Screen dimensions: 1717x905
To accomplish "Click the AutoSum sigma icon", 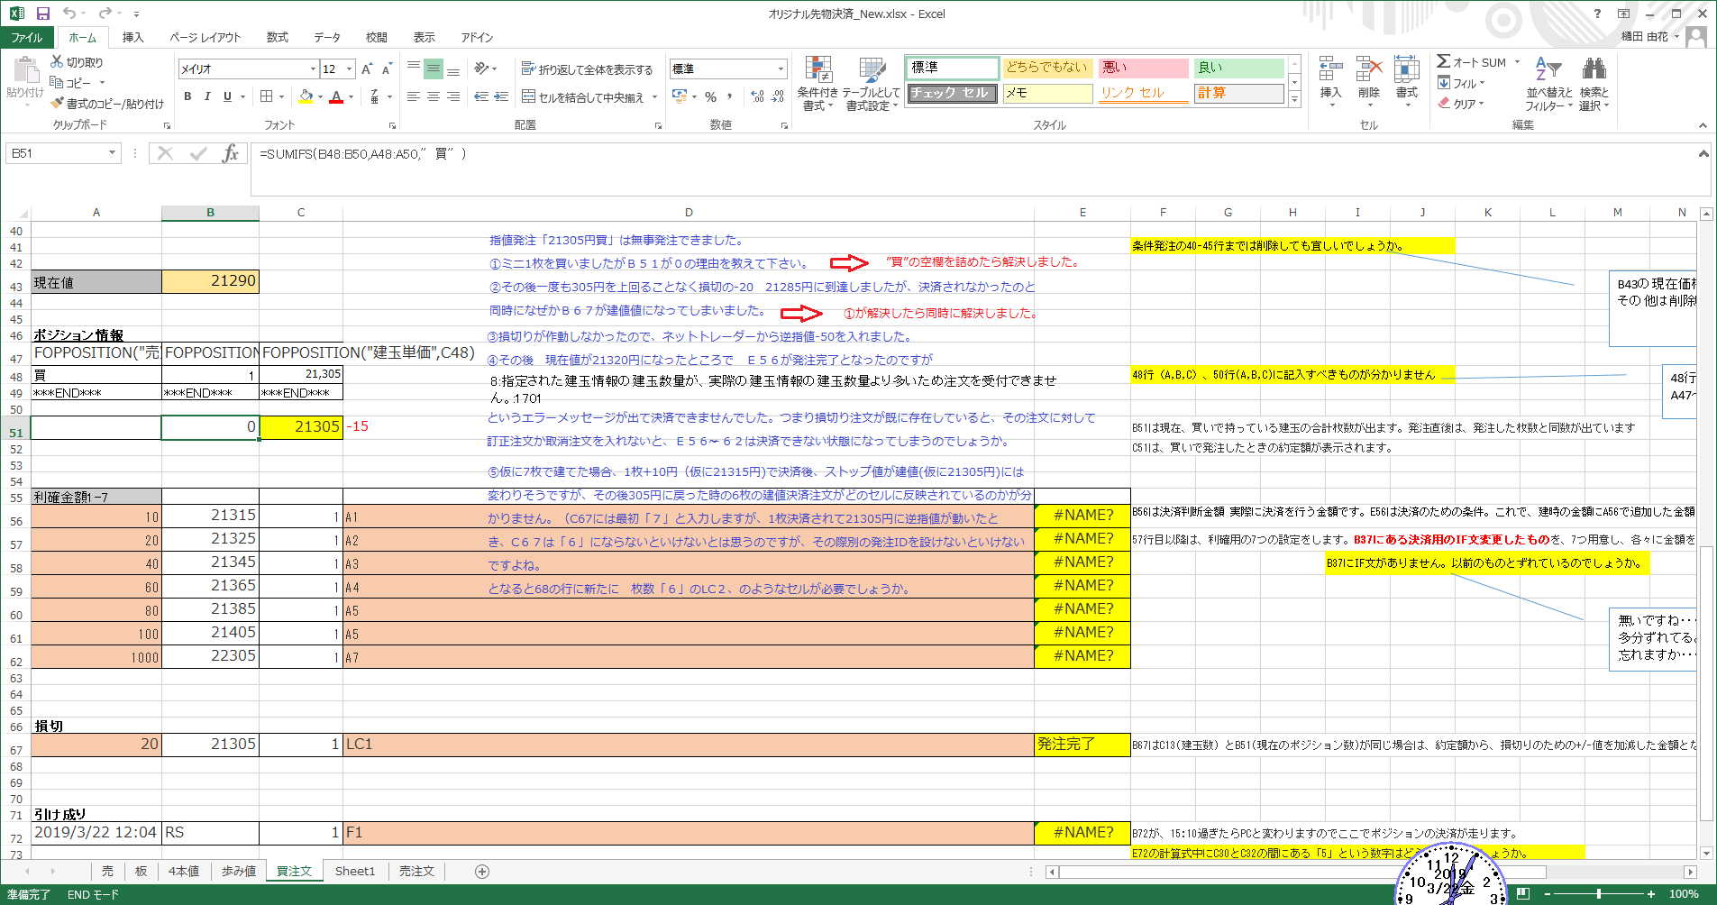I will tap(1443, 62).
